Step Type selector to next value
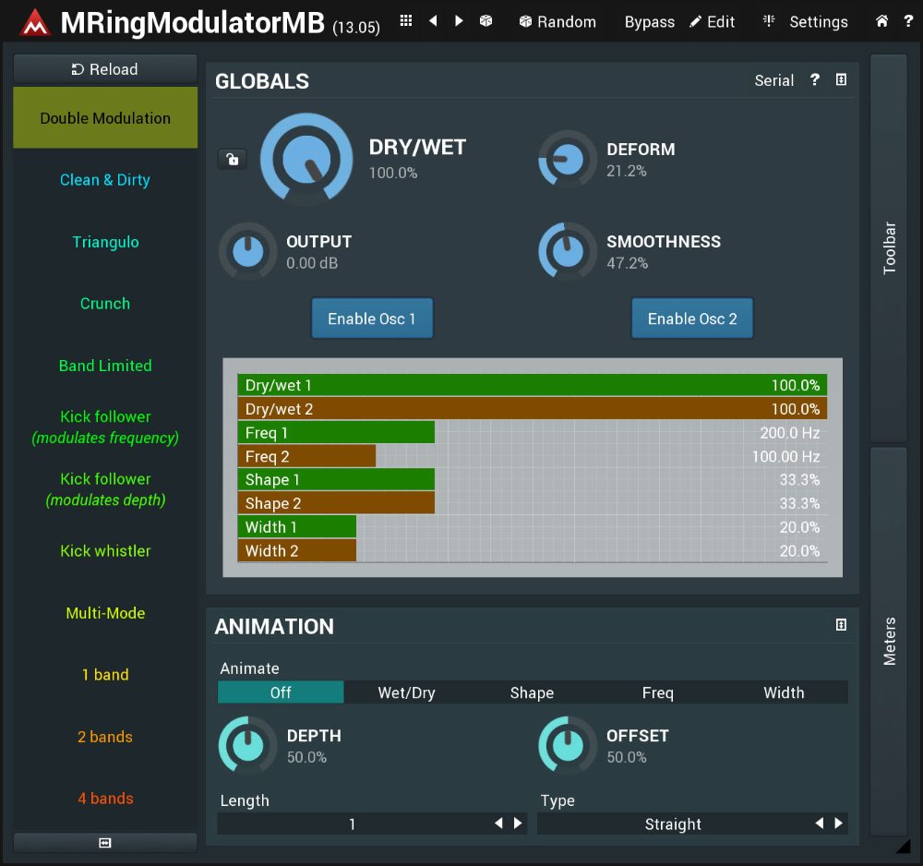The image size is (923, 866). [x=838, y=824]
